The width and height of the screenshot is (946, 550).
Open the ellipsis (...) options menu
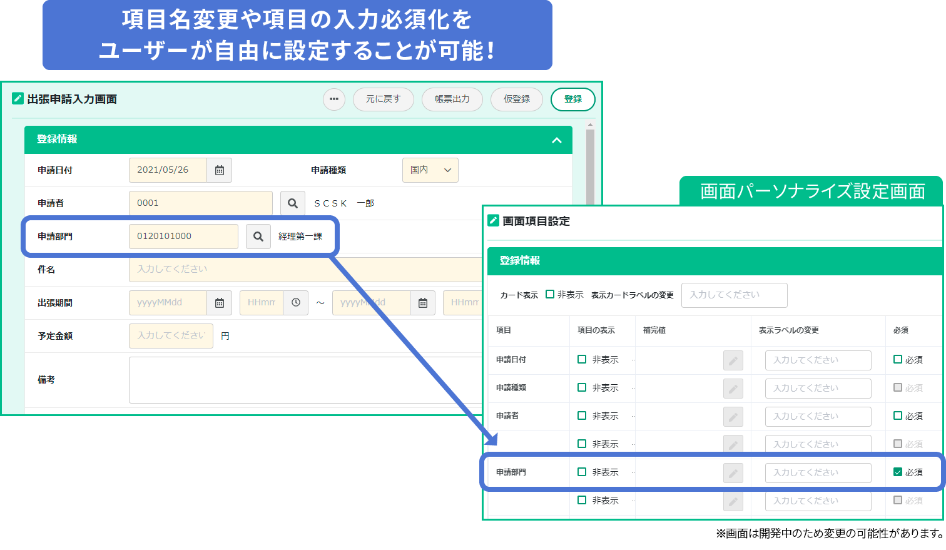pyautogui.click(x=333, y=99)
